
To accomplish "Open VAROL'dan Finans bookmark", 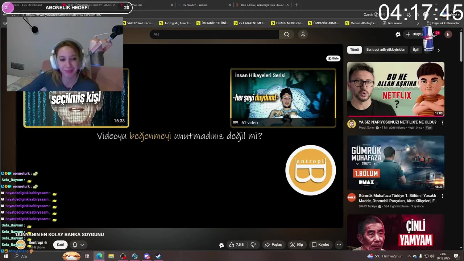I will (138, 23).
